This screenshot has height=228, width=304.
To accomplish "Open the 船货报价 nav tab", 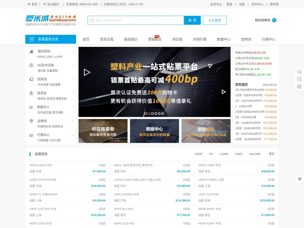I will [x=130, y=39].
